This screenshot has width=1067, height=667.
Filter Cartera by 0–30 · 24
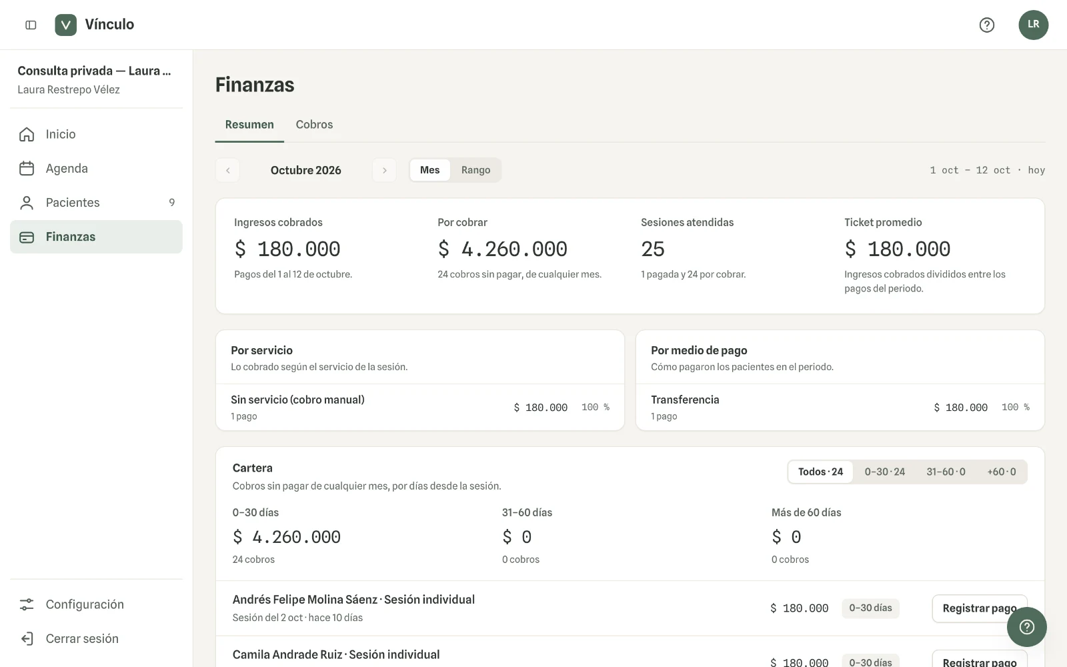(884, 472)
